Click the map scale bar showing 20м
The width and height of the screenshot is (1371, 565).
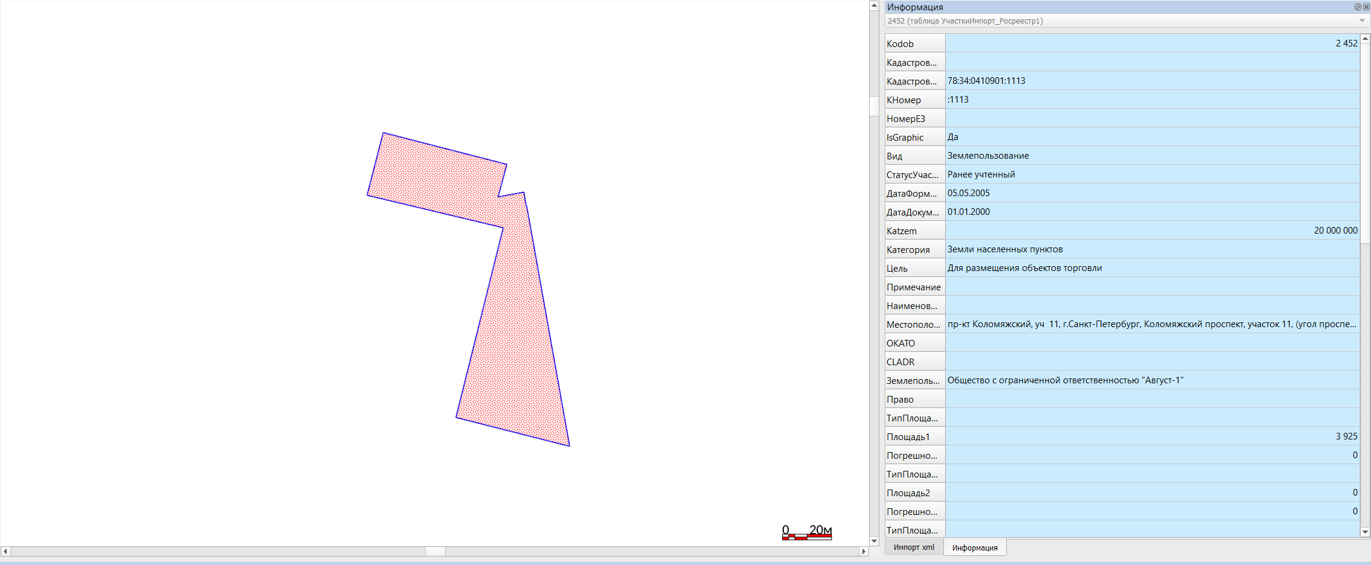(x=807, y=532)
